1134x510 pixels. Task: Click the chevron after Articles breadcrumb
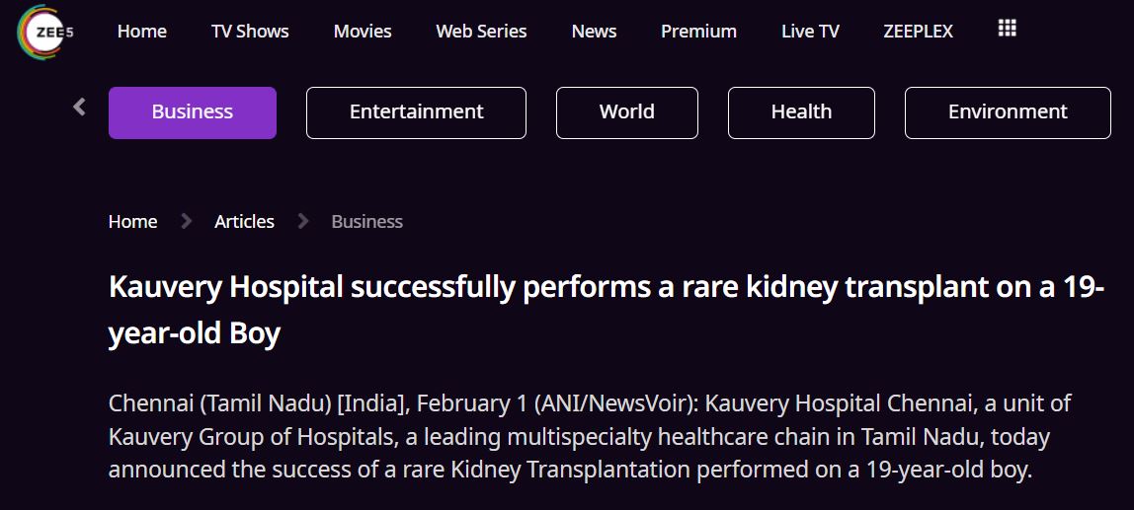[x=303, y=221]
